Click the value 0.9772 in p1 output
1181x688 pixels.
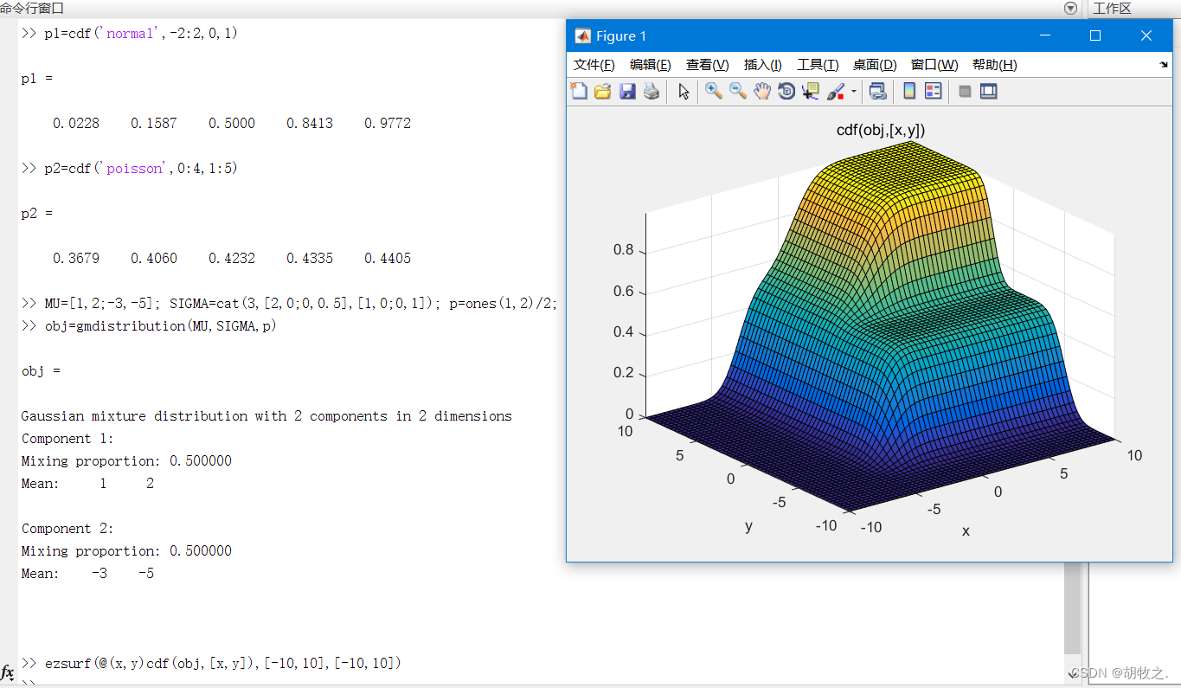[x=388, y=124]
